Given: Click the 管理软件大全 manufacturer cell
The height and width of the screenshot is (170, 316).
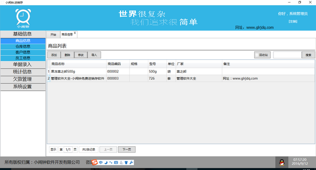Looking at the screenshot, I should pyautogui.click(x=199, y=79).
